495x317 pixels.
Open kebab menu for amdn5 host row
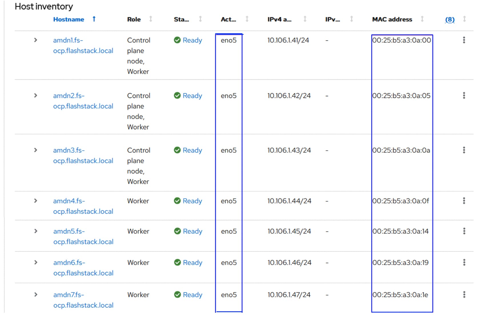(x=464, y=231)
